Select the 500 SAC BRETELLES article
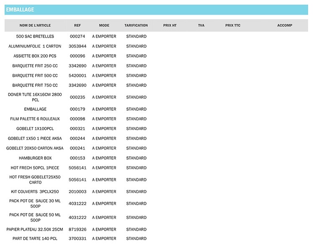The height and width of the screenshot is (244, 314). pyautogui.click(x=35, y=36)
